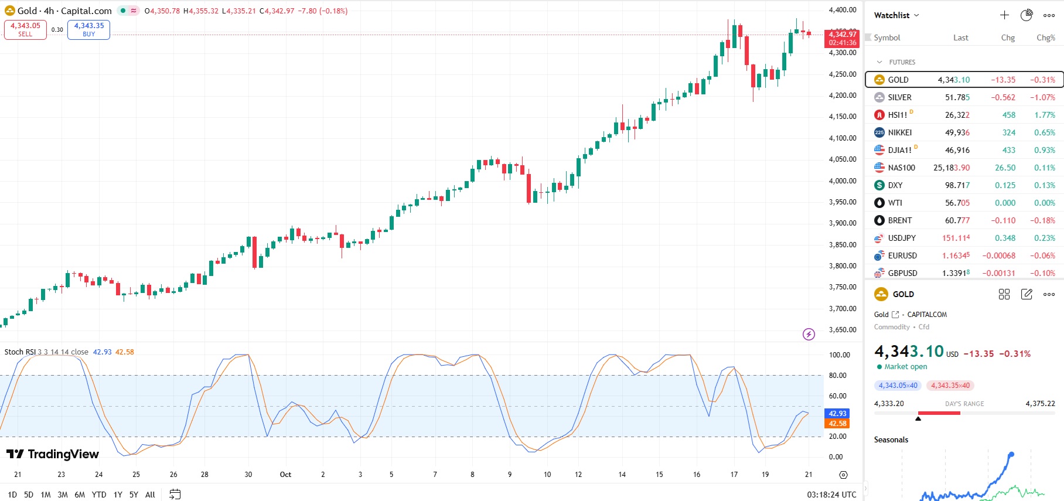The width and height of the screenshot is (1064, 501).
Task: Click the Day's Range bar marker
Action: [x=918, y=418]
